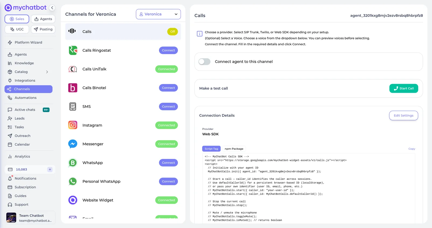
Task: Open Edit Settings for connection details
Action: pos(404,115)
